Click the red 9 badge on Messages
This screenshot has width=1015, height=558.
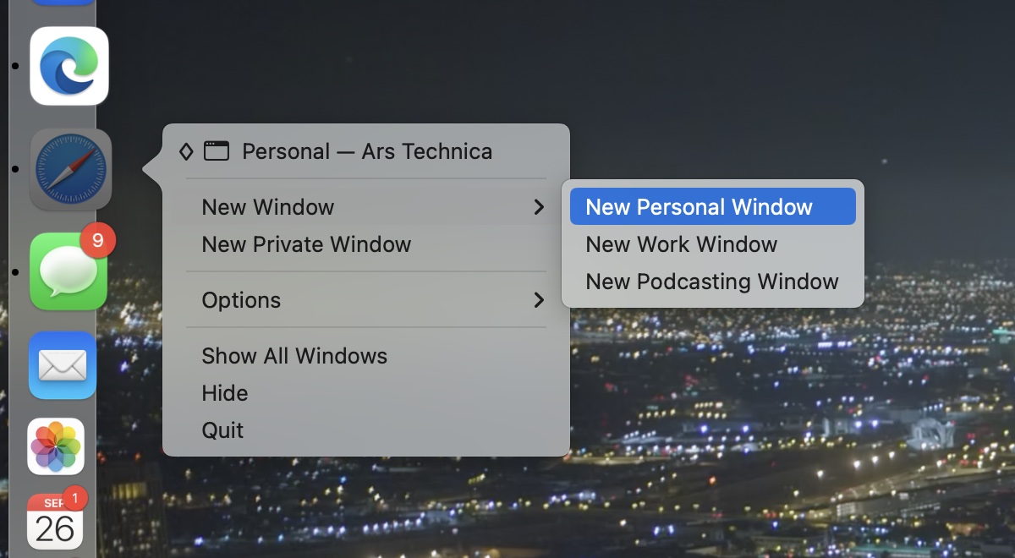click(98, 241)
